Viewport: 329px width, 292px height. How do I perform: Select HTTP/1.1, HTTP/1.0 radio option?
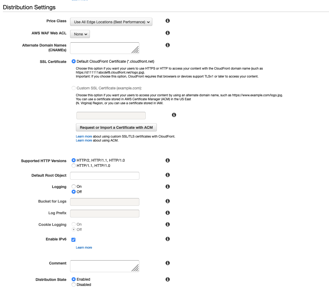click(74, 166)
